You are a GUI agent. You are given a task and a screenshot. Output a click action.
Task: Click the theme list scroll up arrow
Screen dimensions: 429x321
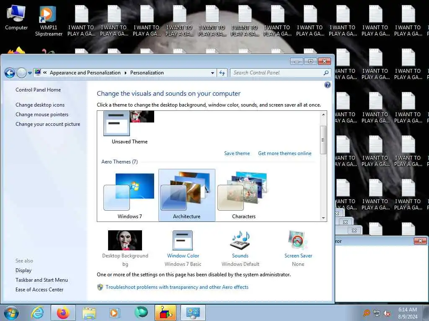click(x=323, y=115)
